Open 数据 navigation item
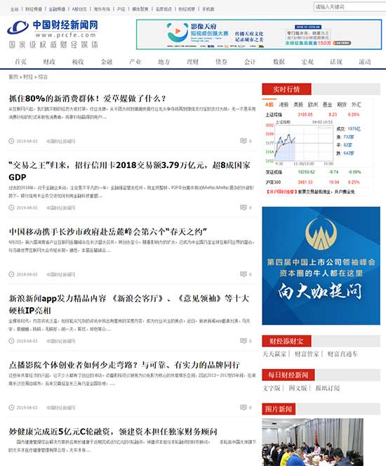 pos(279,62)
